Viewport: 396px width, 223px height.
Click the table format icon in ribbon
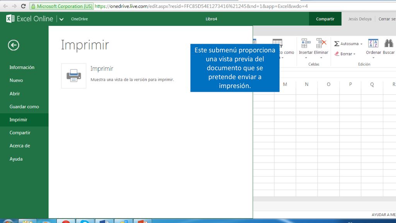(277, 43)
